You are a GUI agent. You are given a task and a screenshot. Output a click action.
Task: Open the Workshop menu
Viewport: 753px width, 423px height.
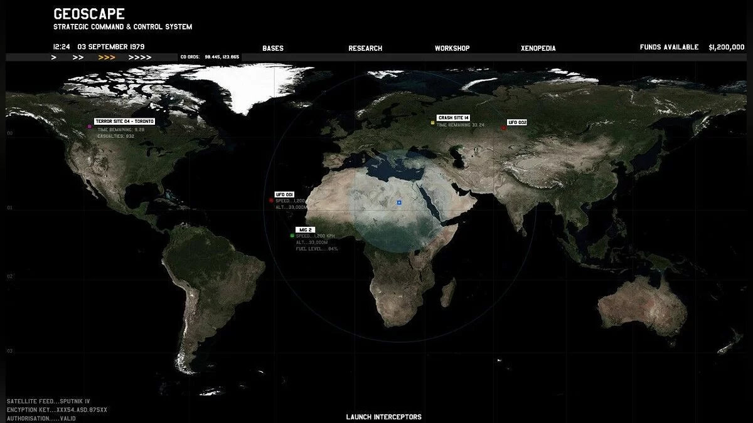[452, 48]
